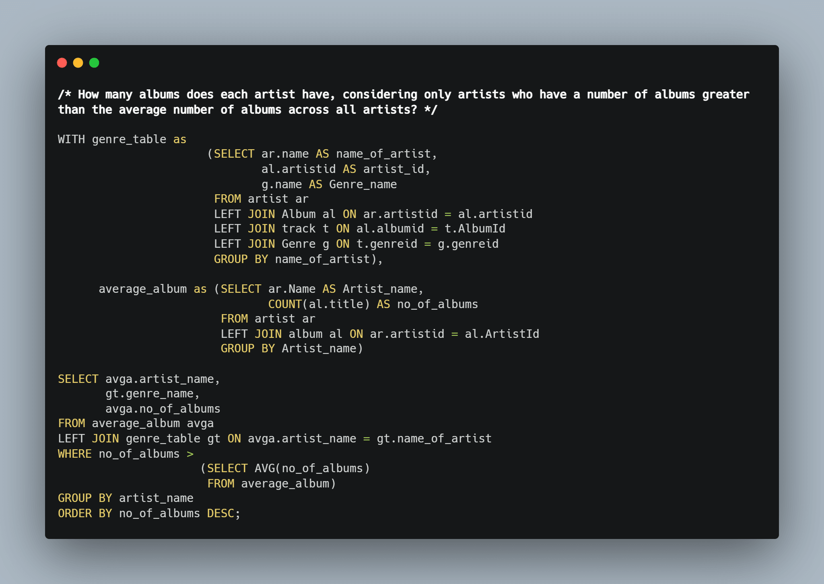
Task: Click the genre_table CTE name after WITH
Action: tap(129, 139)
